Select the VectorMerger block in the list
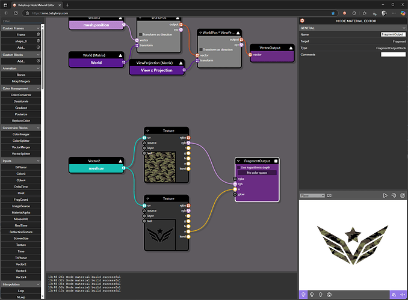The height and width of the screenshot is (300, 408). [x=21, y=147]
